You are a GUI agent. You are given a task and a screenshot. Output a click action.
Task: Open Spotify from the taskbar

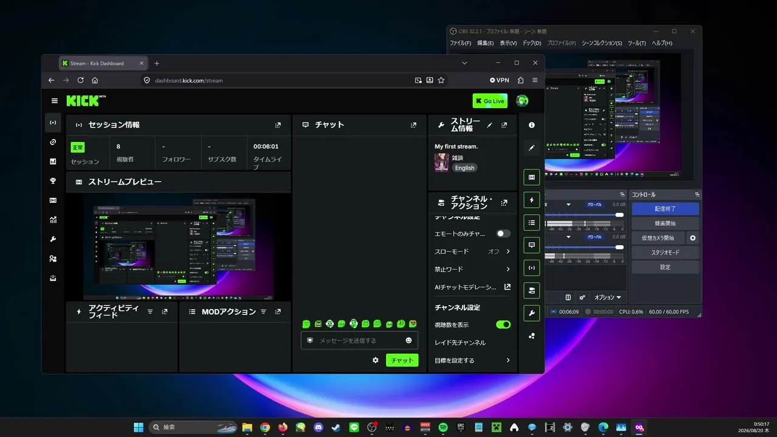coord(443,427)
